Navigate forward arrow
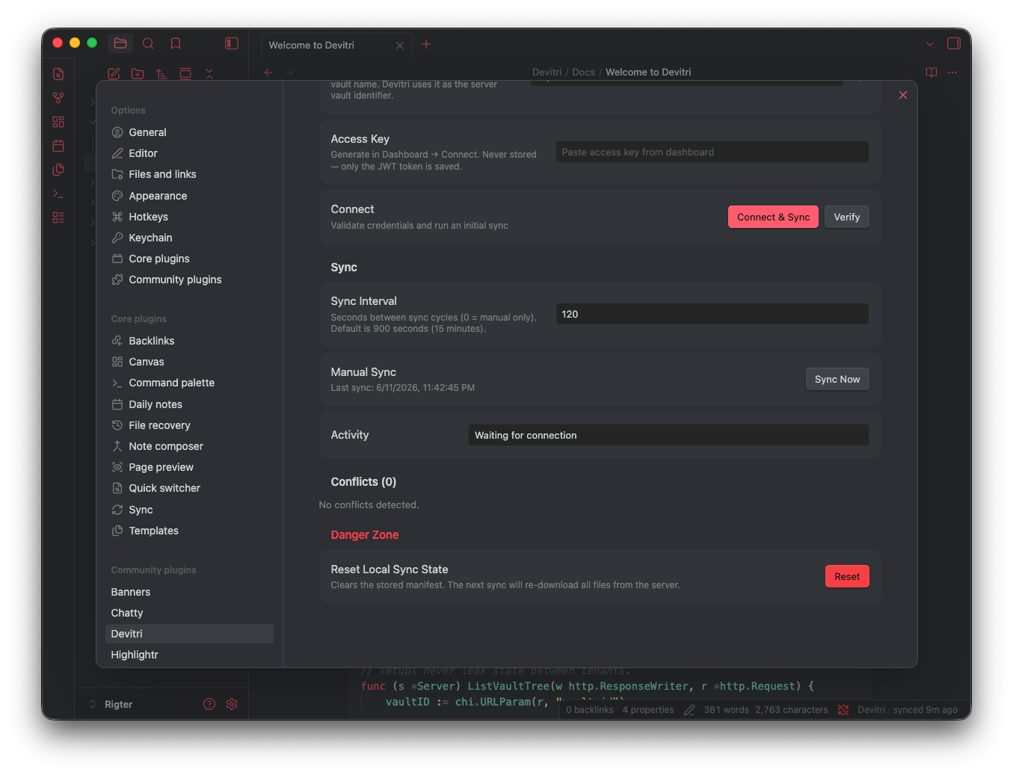The image size is (1013, 775). coord(289,72)
